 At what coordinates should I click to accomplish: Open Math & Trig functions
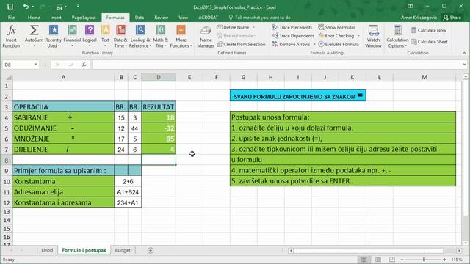click(161, 36)
